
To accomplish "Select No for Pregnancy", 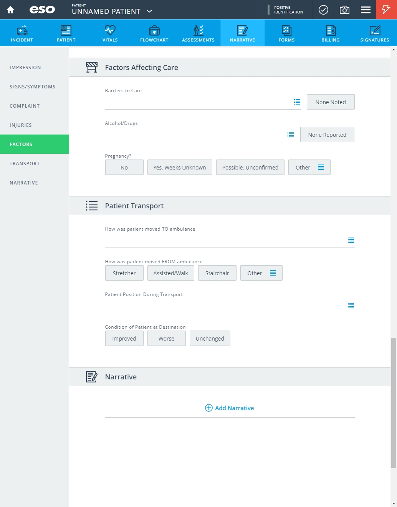I will coord(124,167).
